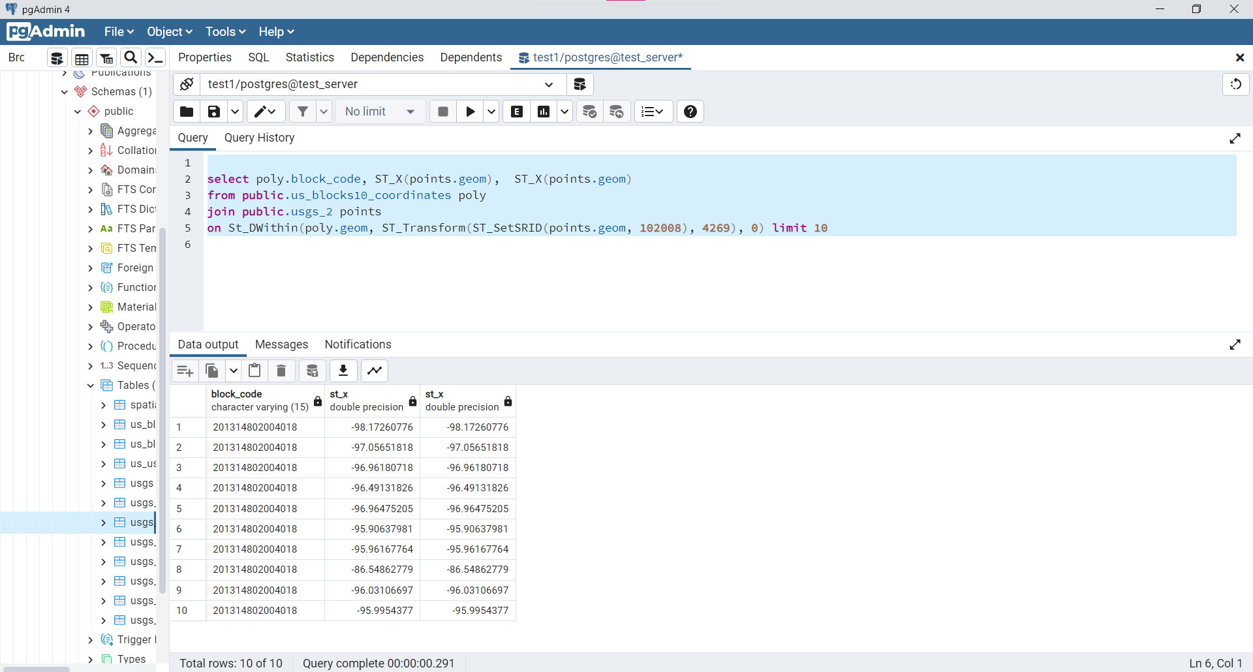The image size is (1253, 672).
Task: Switch to the Dependents tab
Action: (471, 57)
